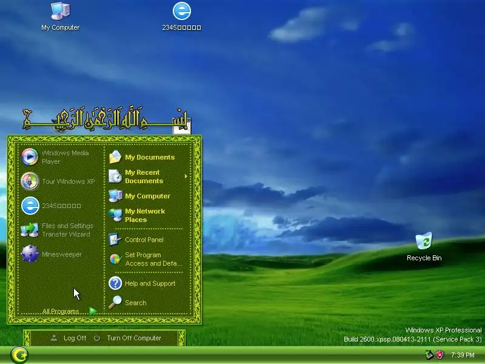Open My Network Places icon
This screenshot has width=485, height=364.
pos(115,215)
